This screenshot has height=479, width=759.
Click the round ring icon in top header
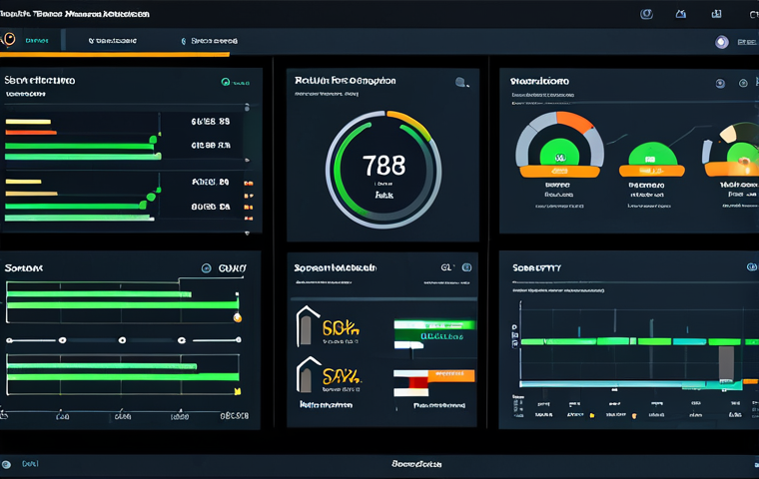pyautogui.click(x=646, y=14)
